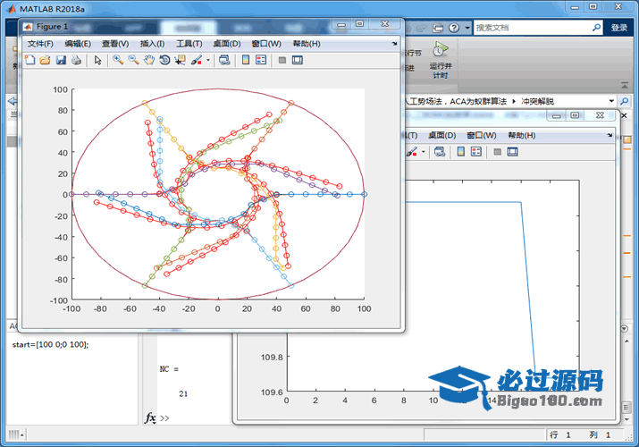Select Brush data tool in Figure 1
The height and width of the screenshot is (447, 639).
[197, 60]
